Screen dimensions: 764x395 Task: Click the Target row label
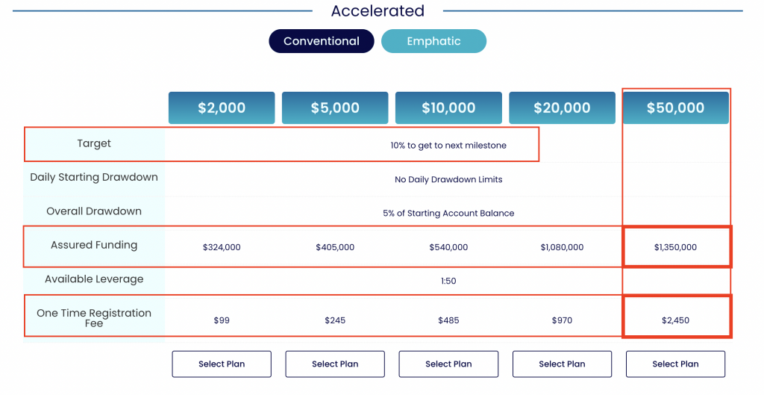(x=94, y=143)
